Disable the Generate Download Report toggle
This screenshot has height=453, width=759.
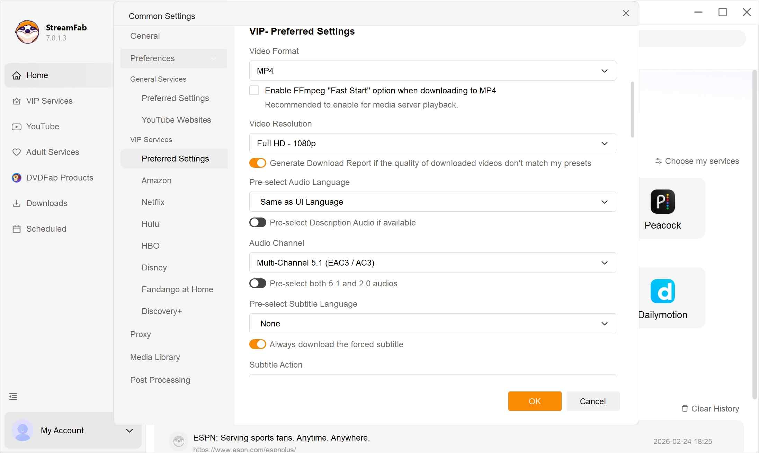pyautogui.click(x=257, y=163)
